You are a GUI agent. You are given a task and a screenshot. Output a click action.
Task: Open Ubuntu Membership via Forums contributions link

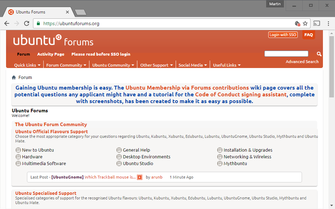point(187,87)
